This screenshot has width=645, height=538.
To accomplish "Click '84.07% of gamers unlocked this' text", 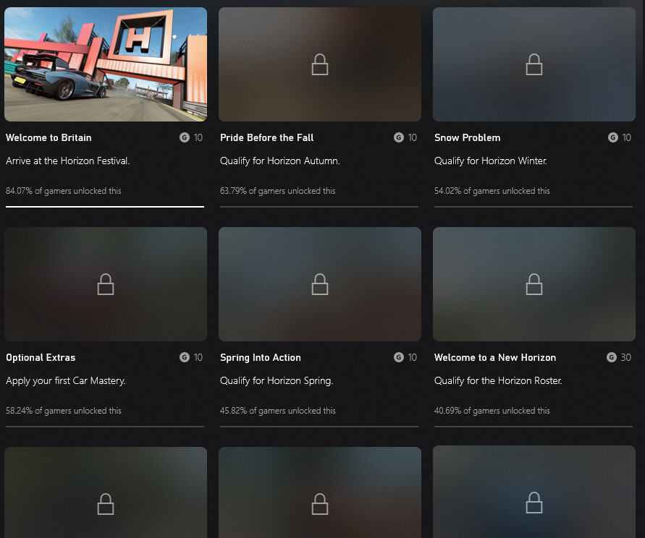I will pyautogui.click(x=64, y=191).
